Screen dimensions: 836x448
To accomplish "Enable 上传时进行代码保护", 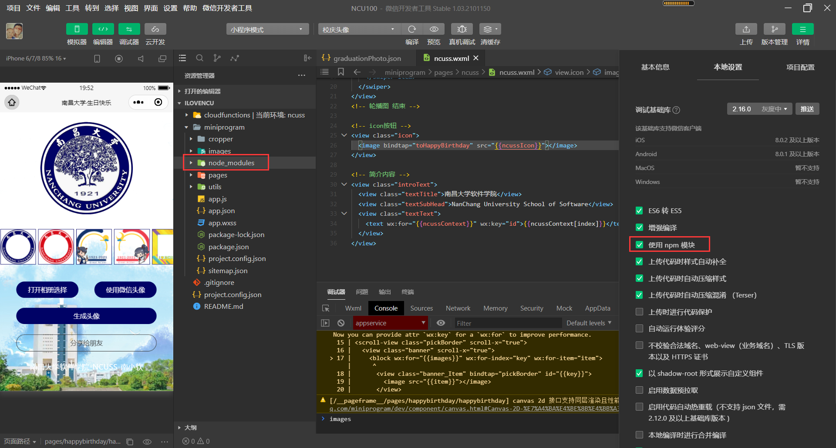I will pos(639,311).
